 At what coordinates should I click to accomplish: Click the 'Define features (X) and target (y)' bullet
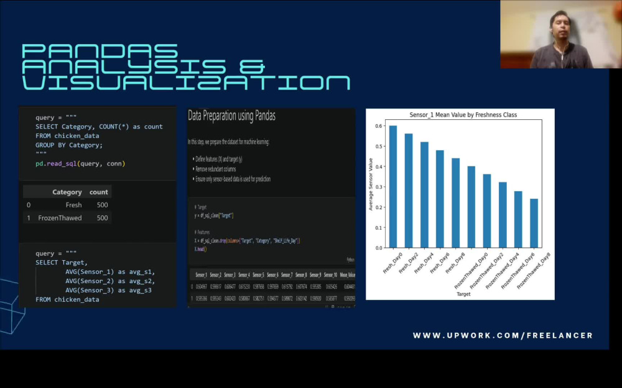(218, 159)
